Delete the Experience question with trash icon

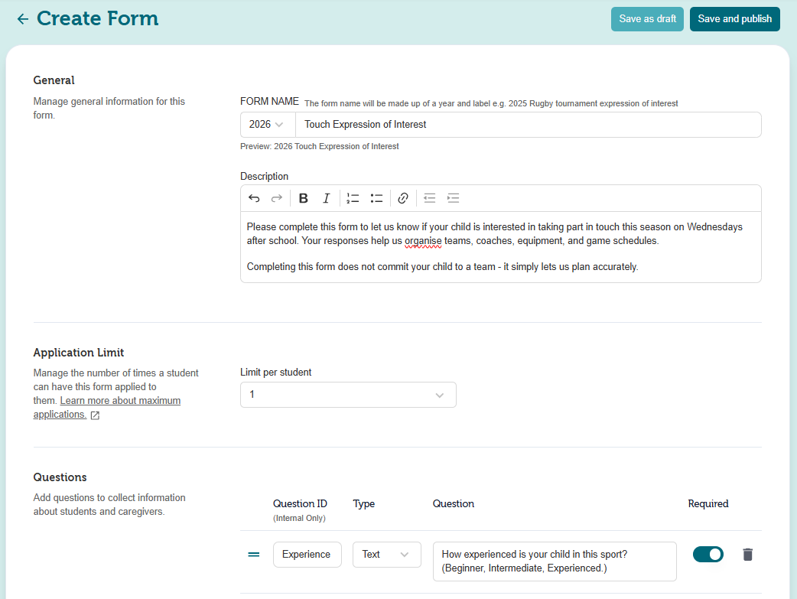pos(747,555)
